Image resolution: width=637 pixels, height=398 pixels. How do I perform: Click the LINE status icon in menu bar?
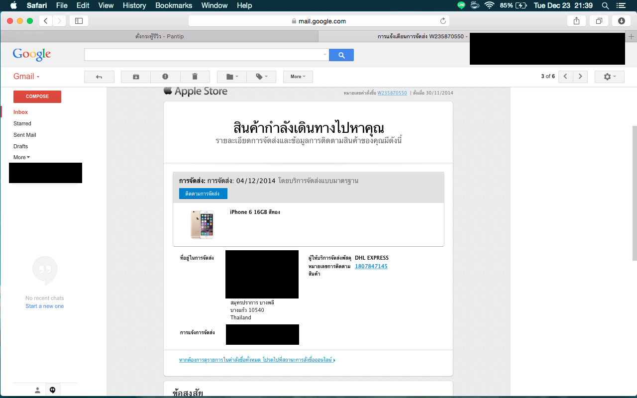pos(461,5)
